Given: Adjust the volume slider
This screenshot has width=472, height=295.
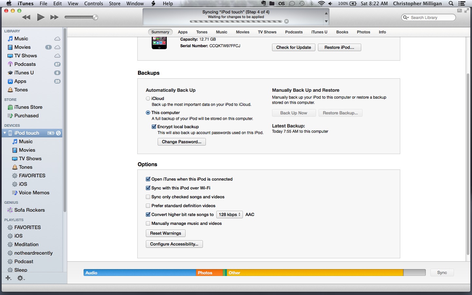Looking at the screenshot, I should pyautogui.click(x=81, y=17).
